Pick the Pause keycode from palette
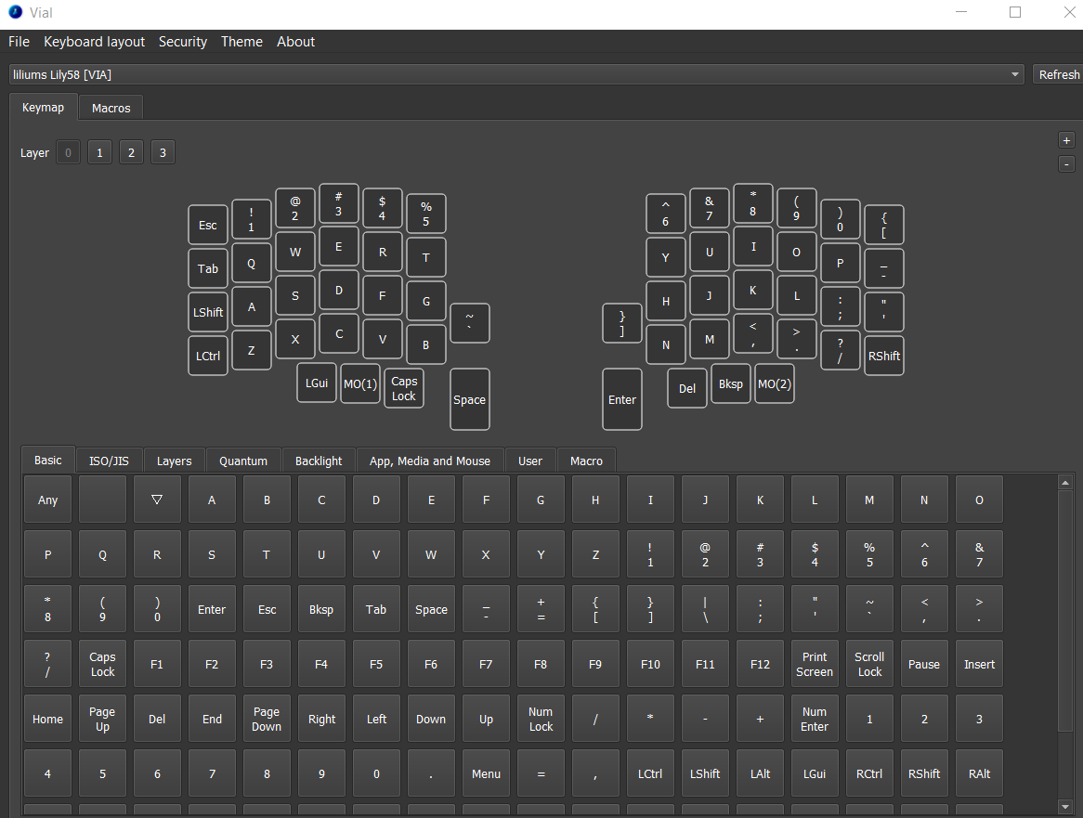1083x818 pixels. (x=924, y=663)
